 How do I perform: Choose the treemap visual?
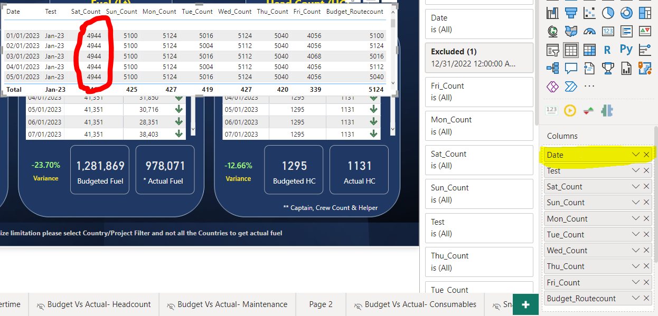(x=645, y=13)
